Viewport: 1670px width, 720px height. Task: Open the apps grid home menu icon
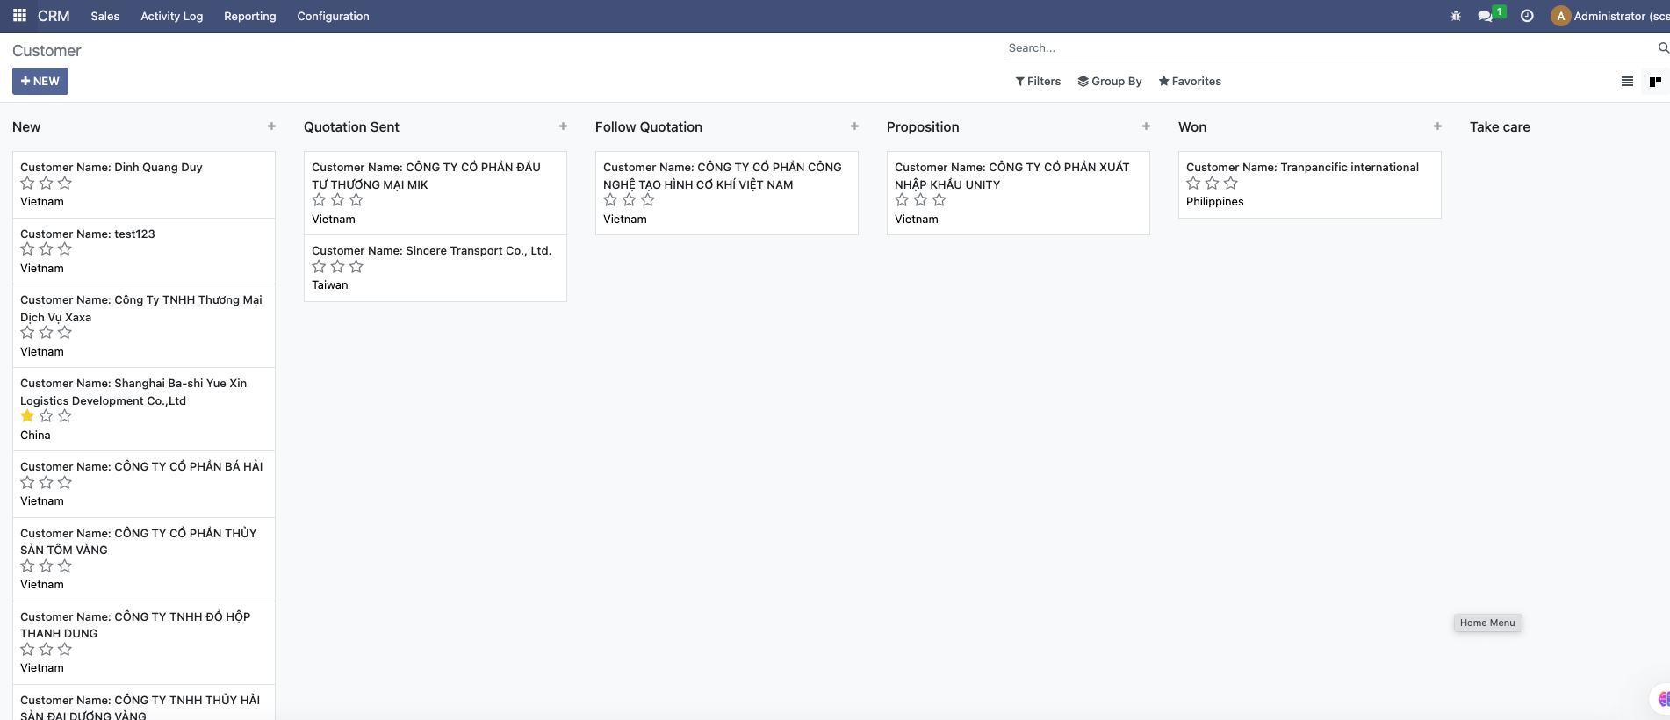(19, 16)
